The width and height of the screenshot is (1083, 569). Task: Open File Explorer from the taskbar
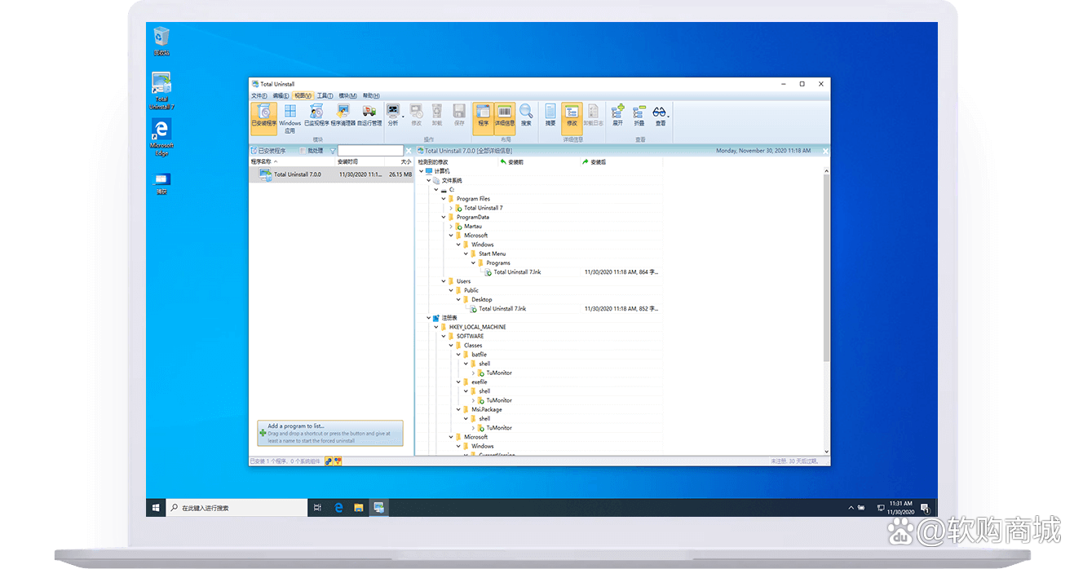point(358,507)
